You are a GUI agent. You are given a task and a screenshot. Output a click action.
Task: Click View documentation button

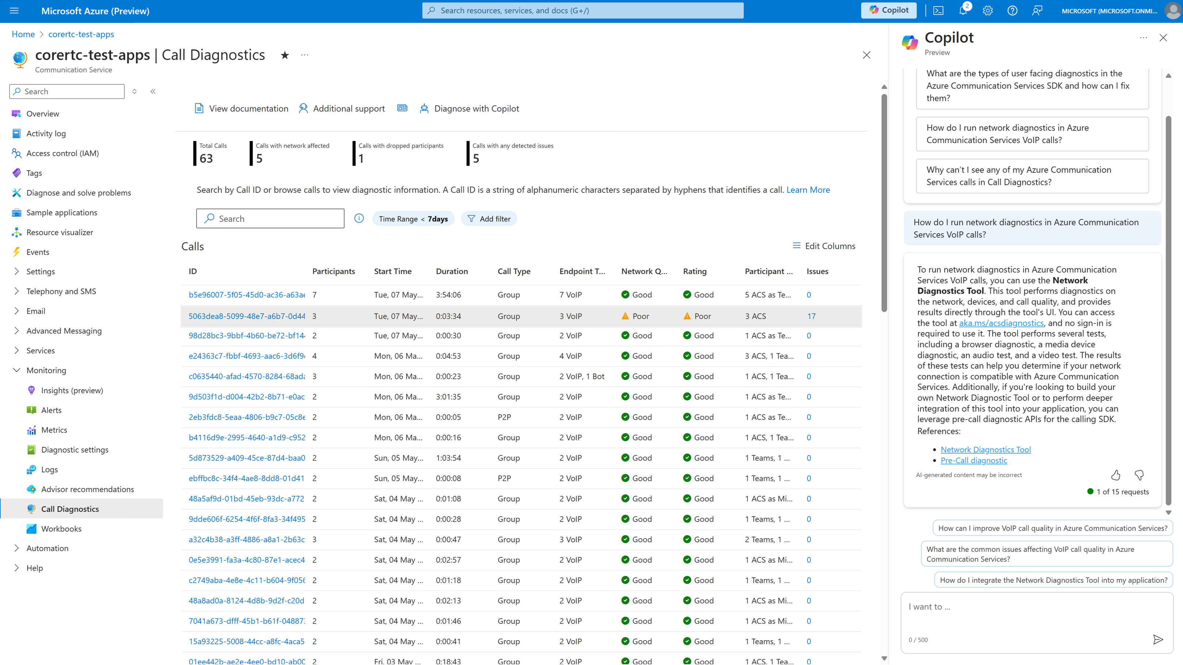pyautogui.click(x=240, y=108)
